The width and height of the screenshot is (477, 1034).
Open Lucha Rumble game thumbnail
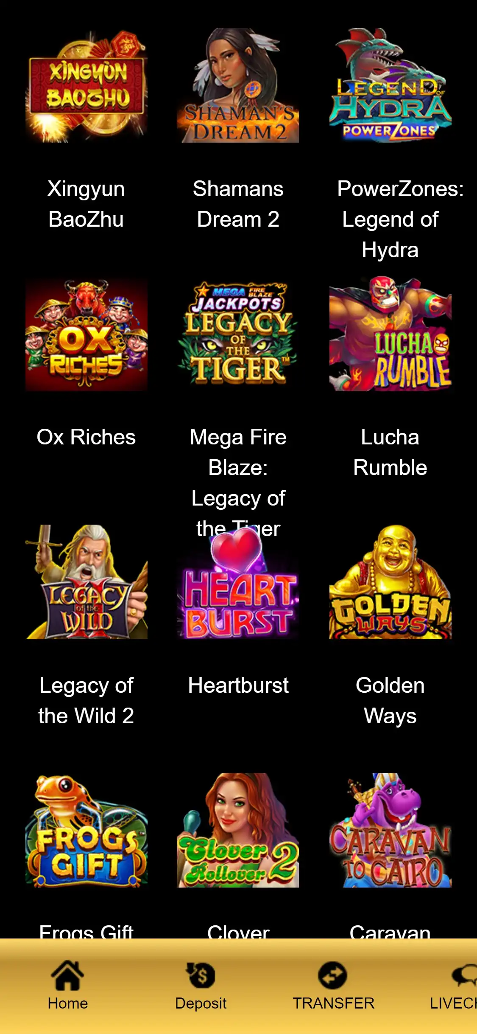point(391,334)
